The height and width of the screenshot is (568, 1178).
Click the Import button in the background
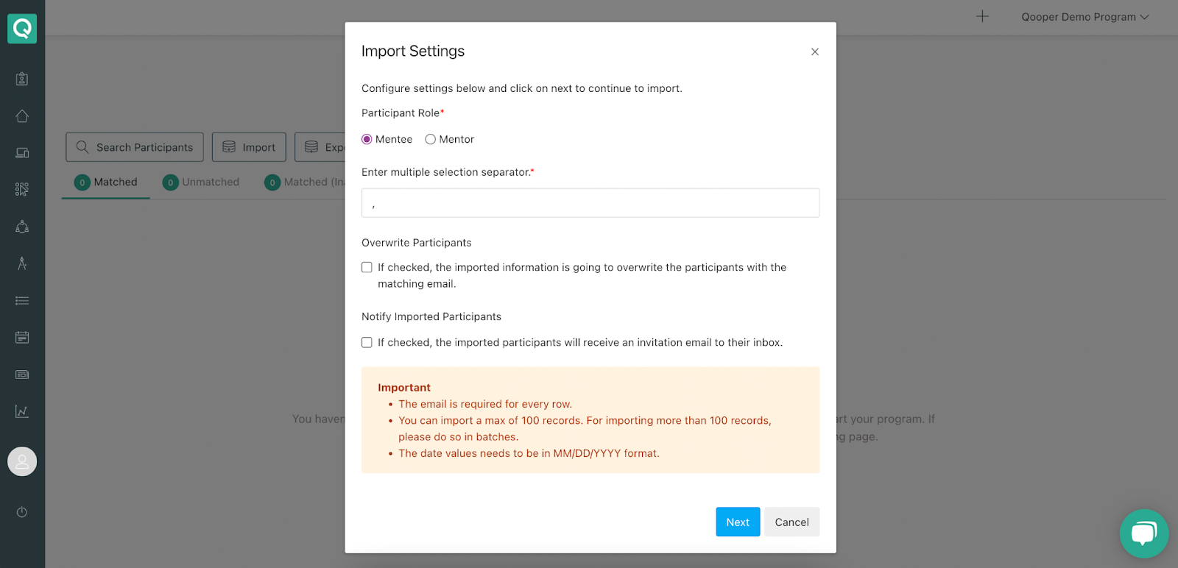pyautogui.click(x=249, y=147)
